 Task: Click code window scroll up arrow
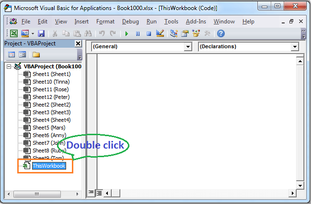coord(300,61)
